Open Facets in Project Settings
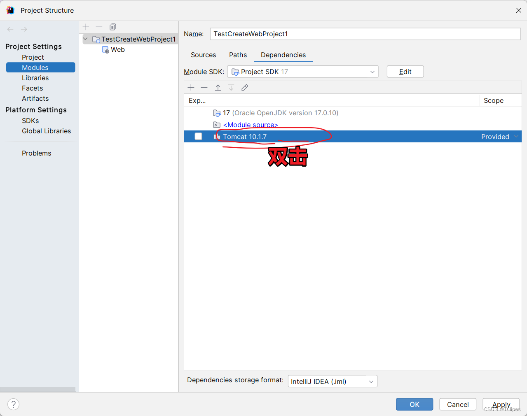The width and height of the screenshot is (527, 416). tap(32, 88)
